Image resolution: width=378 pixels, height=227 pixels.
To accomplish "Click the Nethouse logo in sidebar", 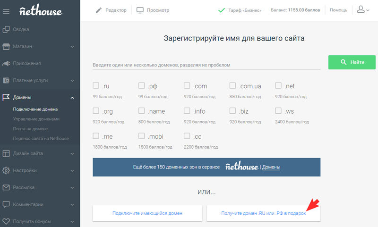I will (x=41, y=10).
